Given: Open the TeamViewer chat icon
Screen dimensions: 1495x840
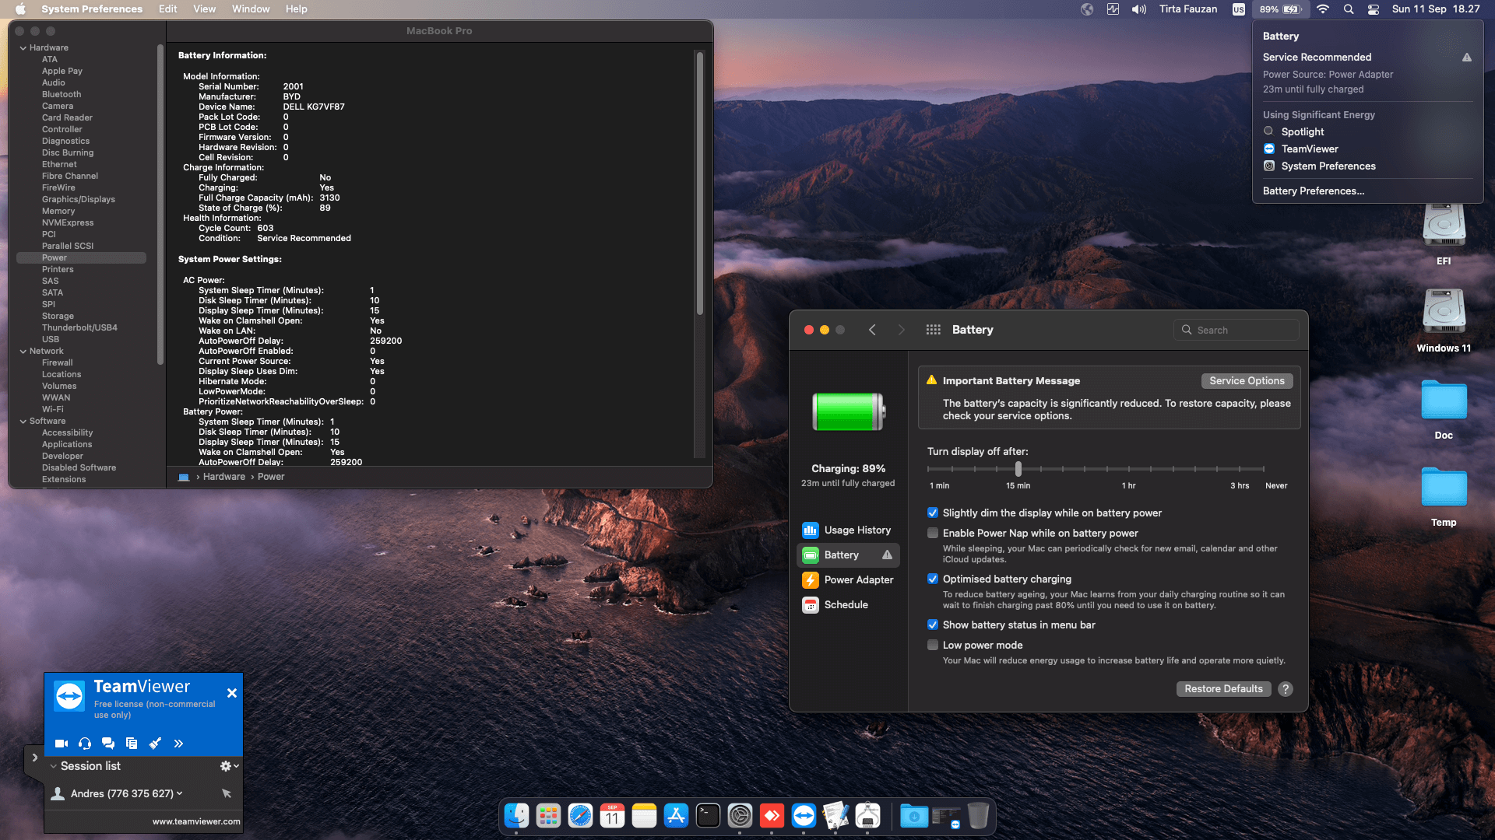Looking at the screenshot, I should pyautogui.click(x=108, y=744).
